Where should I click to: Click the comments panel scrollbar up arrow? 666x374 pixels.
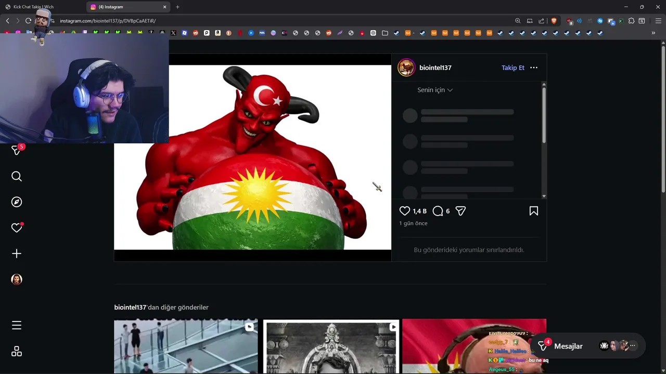click(x=544, y=84)
